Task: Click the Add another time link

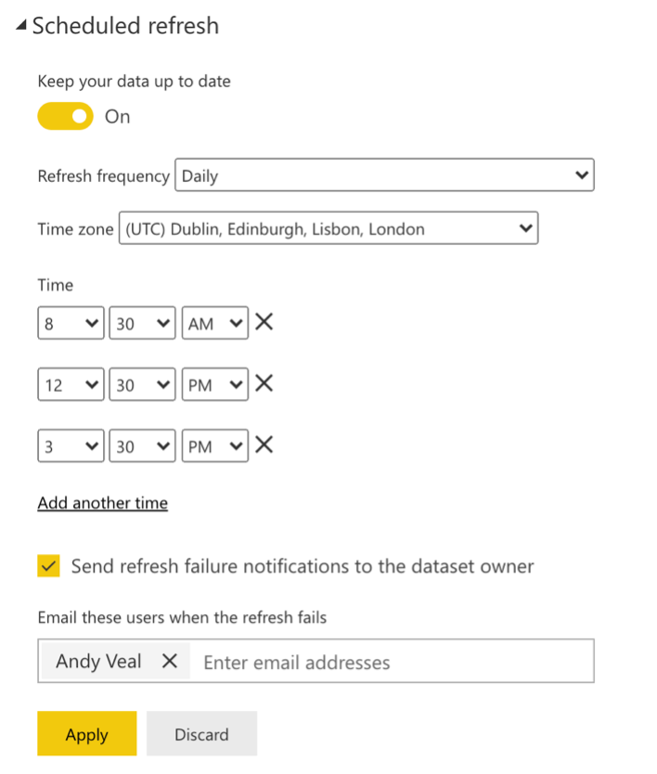Action: coord(103,503)
